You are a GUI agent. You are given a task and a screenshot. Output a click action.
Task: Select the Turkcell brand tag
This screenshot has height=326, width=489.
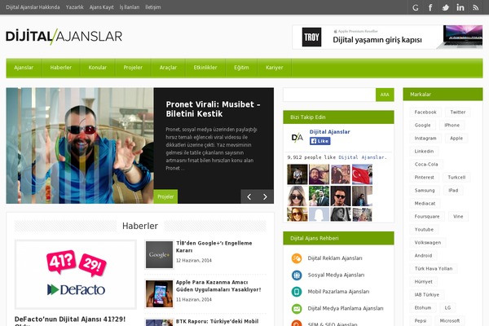456,178
